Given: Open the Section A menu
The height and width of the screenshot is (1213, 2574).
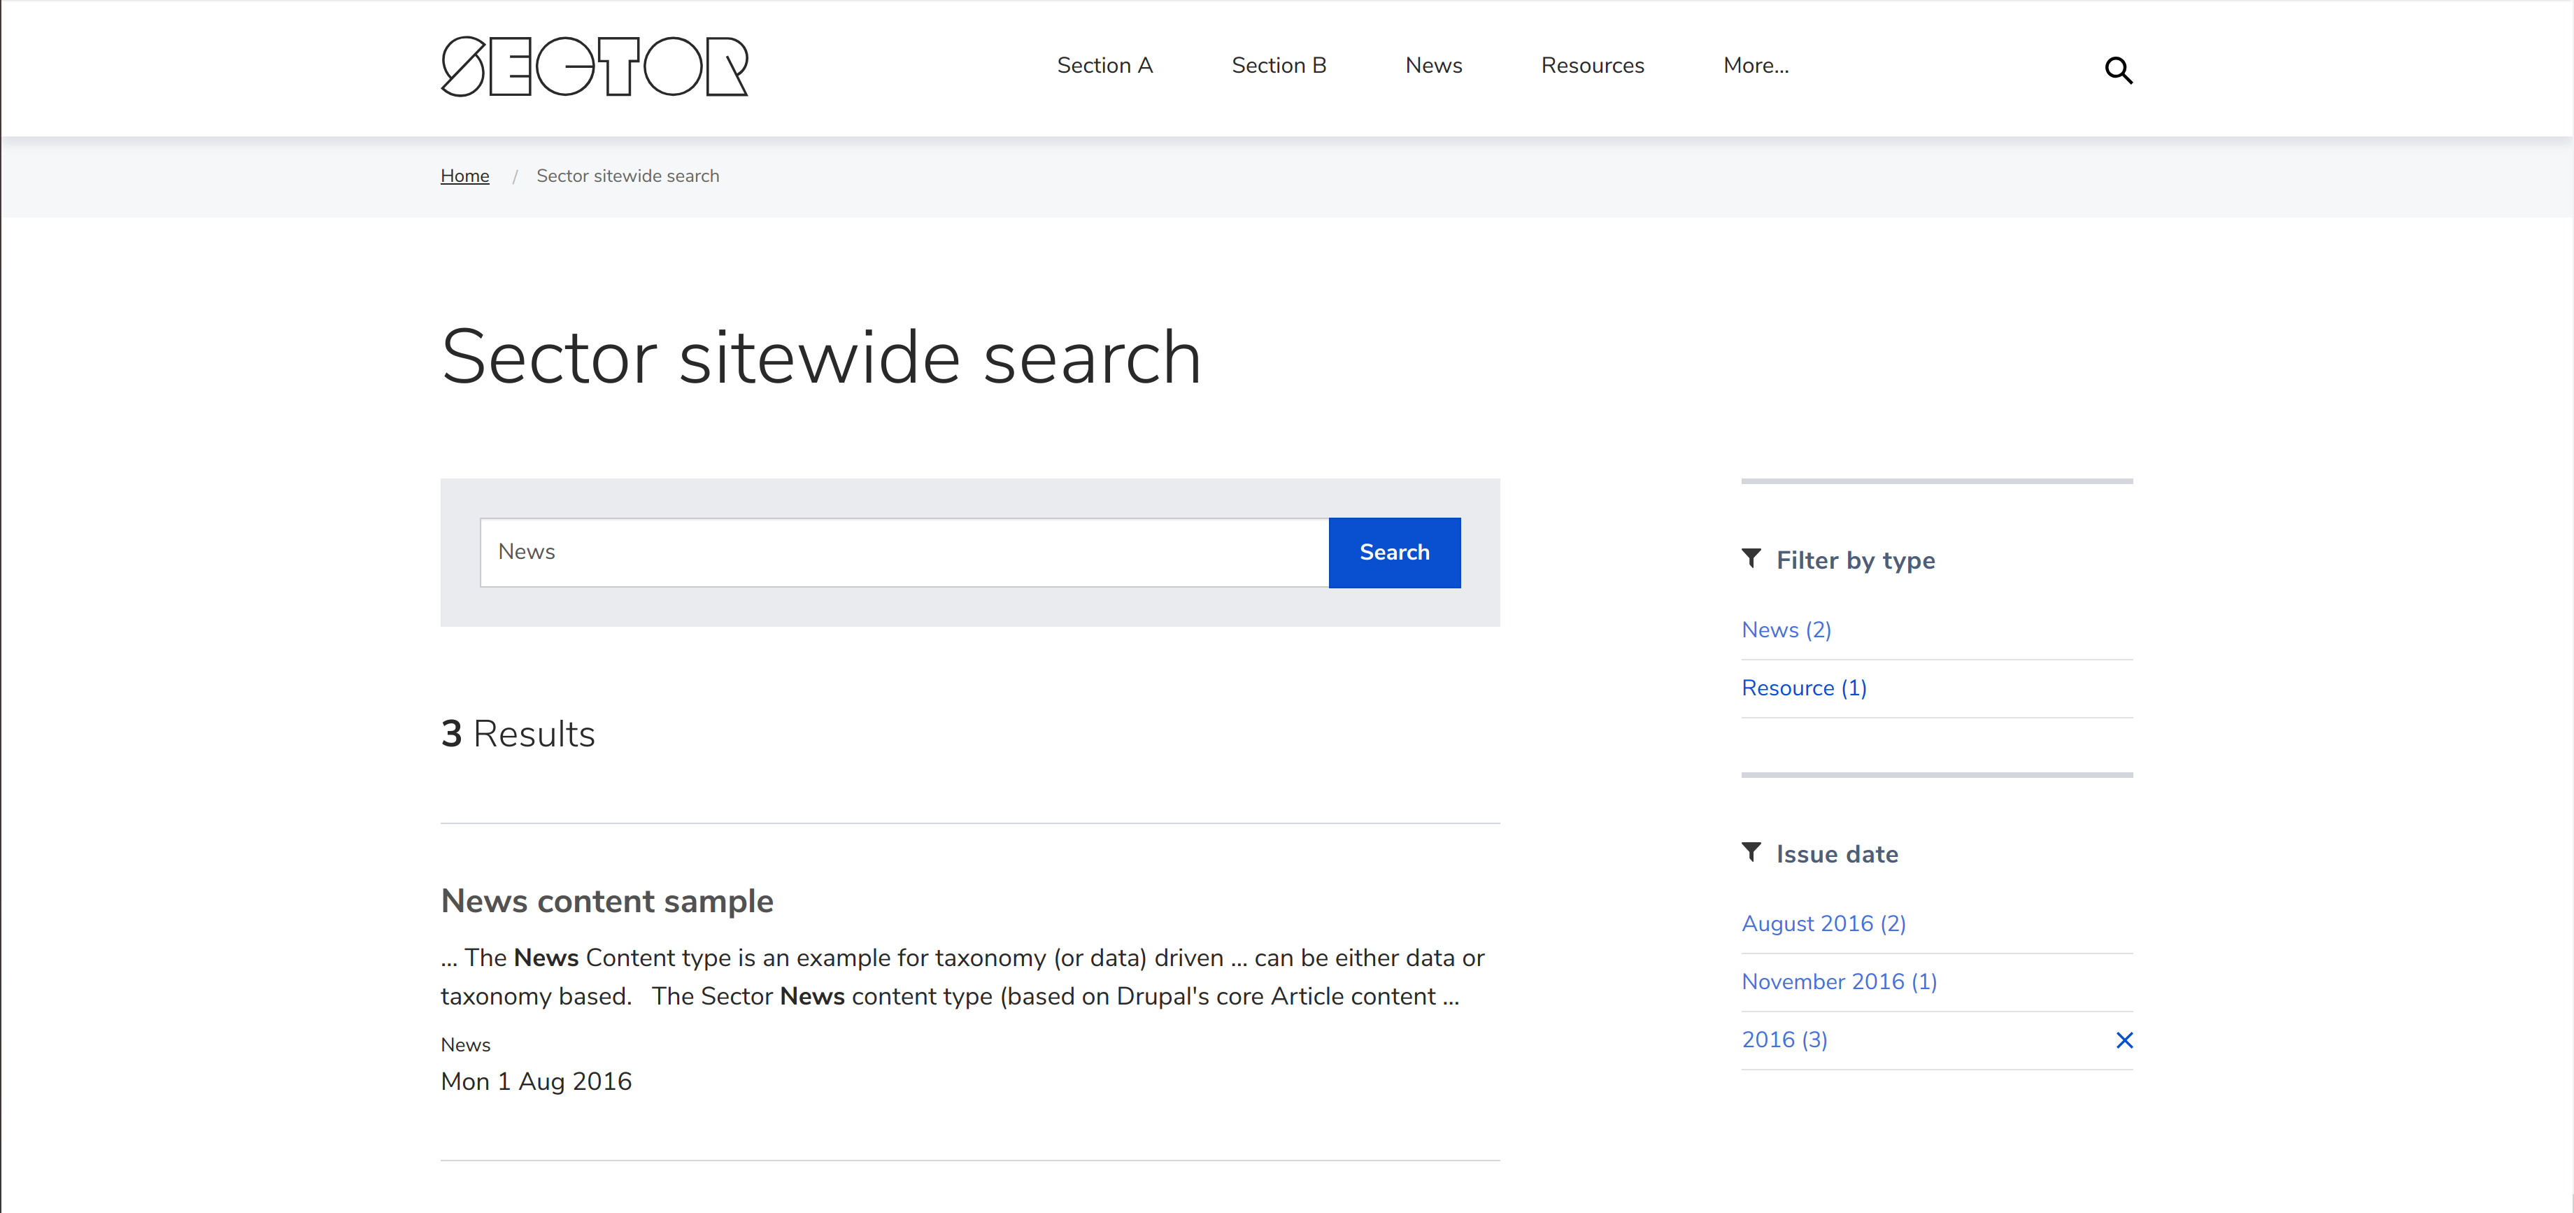Looking at the screenshot, I should 1104,66.
